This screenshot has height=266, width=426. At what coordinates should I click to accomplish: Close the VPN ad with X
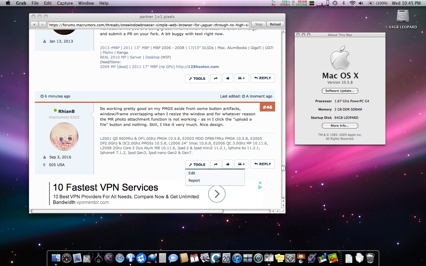click(260, 183)
